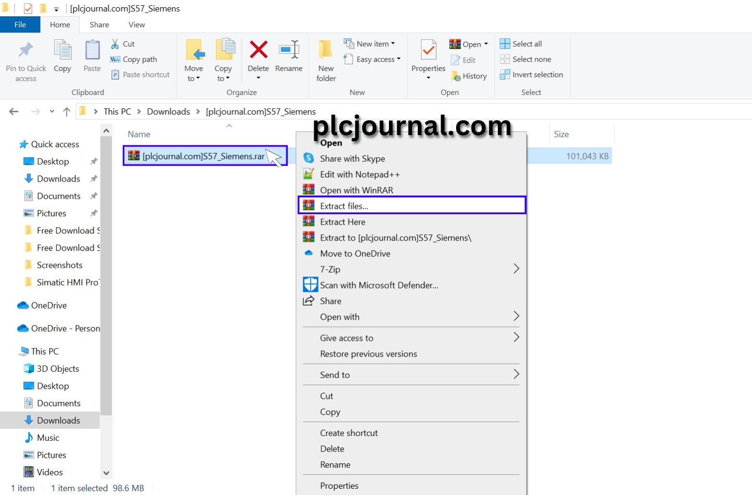
Task: Click Paste shortcut in ribbon
Action: (140, 74)
